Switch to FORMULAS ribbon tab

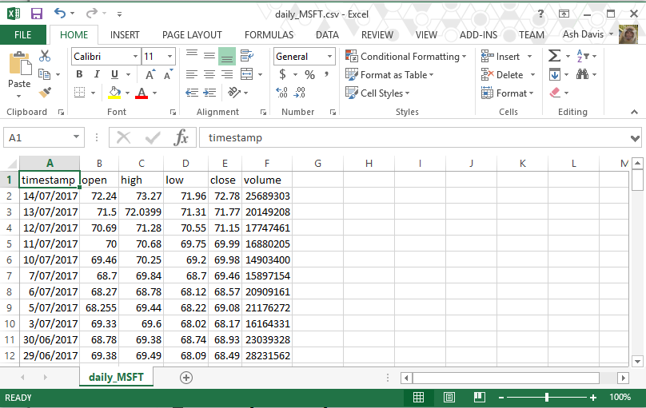pos(269,35)
